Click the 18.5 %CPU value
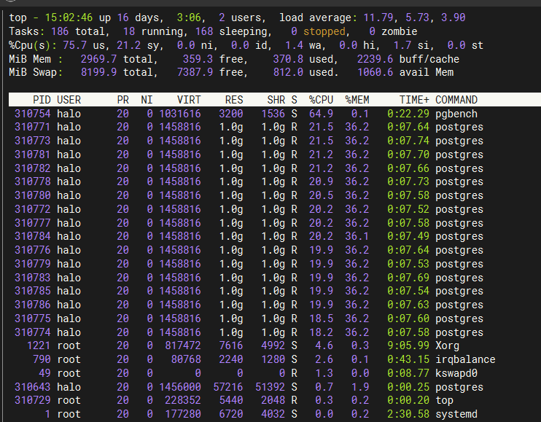541x422 pixels. point(321,319)
